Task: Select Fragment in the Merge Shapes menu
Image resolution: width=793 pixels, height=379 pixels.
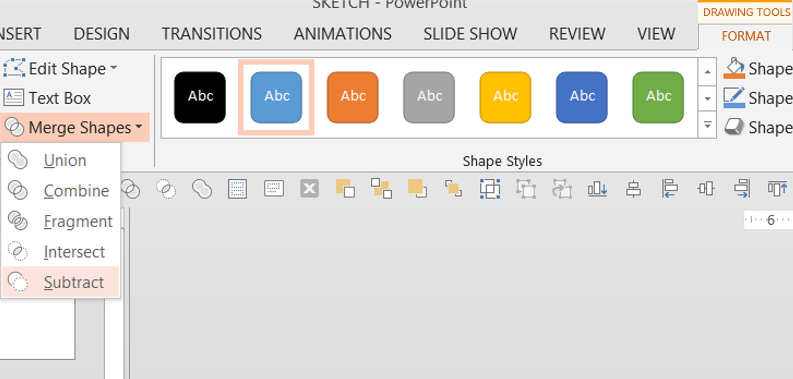Action: (78, 221)
